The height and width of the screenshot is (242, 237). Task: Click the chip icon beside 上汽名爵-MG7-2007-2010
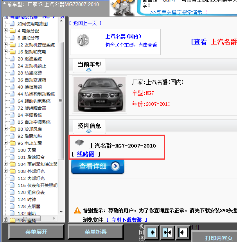pyautogui.click(x=79, y=142)
